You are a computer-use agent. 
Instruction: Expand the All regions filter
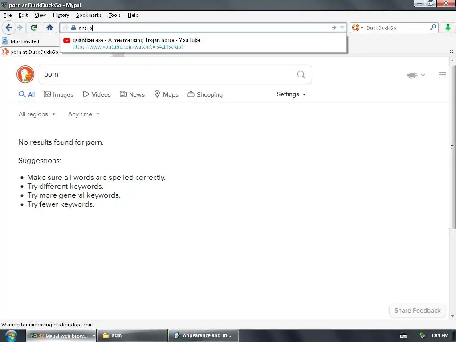37,114
